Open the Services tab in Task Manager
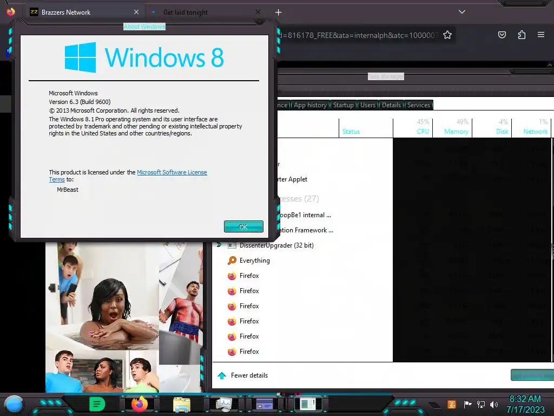Image resolution: width=554 pixels, height=416 pixels. point(418,105)
